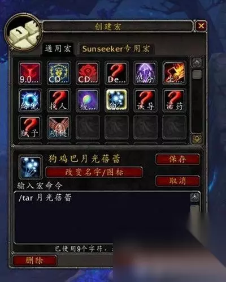Click the 保存 save button
This screenshot has height=282, width=226.
click(177, 159)
